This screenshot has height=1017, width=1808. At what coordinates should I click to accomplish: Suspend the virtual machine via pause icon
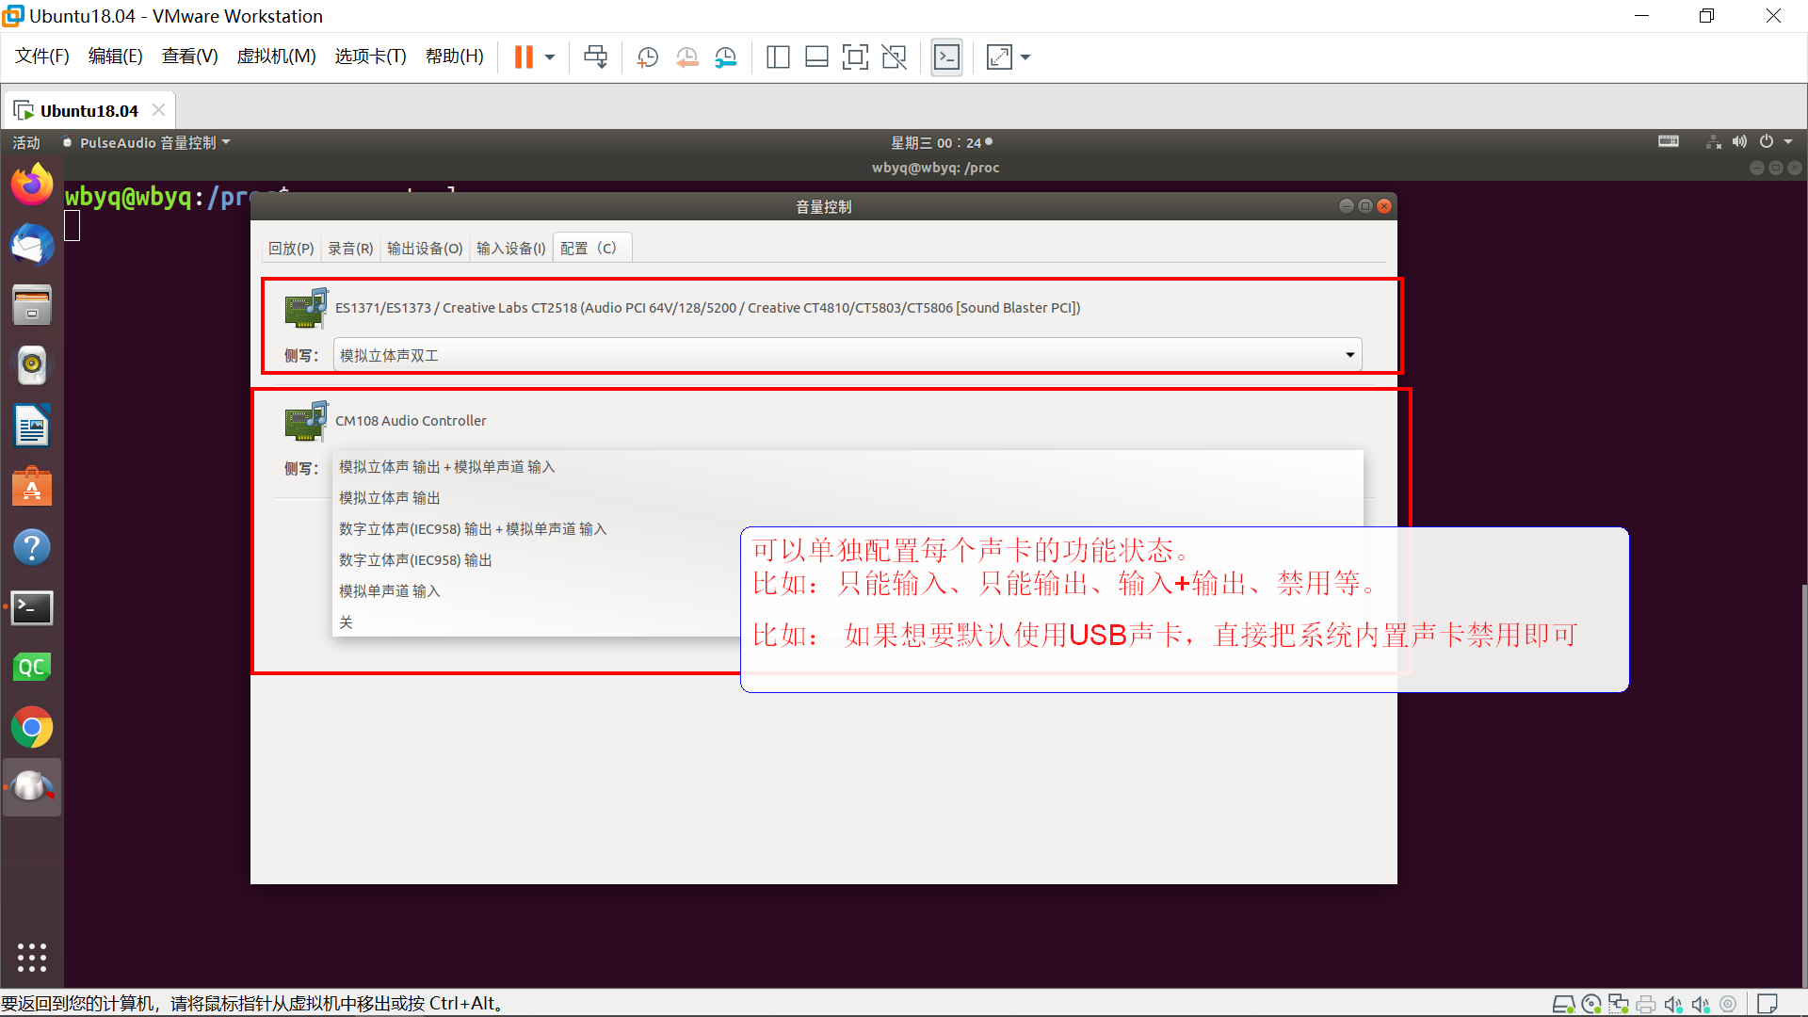(525, 56)
